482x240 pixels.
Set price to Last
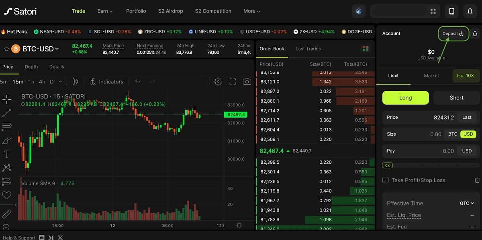click(x=467, y=118)
